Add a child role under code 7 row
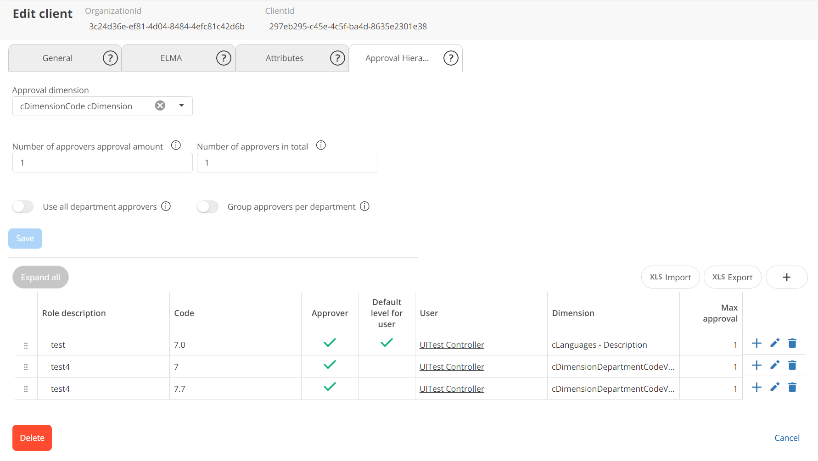The image size is (818, 461). pos(756,366)
